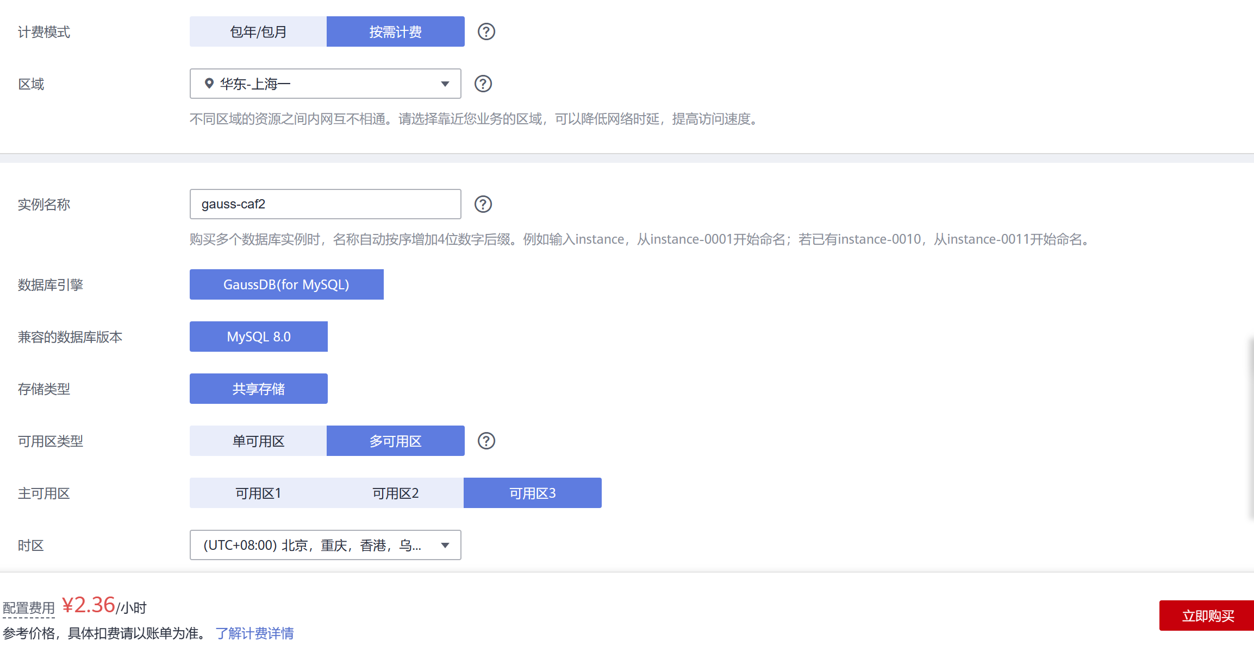Click help icon next to region dropdown
This screenshot has height=647, width=1254.
tap(483, 84)
